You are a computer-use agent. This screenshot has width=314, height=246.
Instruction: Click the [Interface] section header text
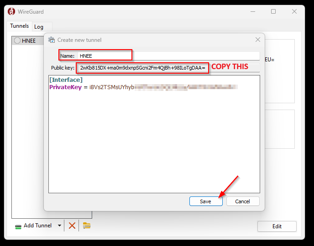(x=66, y=80)
